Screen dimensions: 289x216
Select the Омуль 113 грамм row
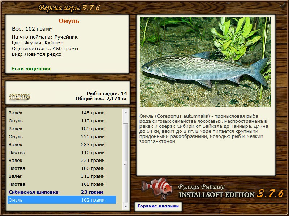tap(62, 121)
